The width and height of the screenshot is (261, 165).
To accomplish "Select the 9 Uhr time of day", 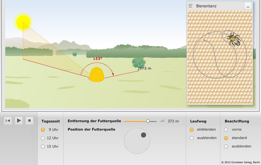I will (x=43, y=130).
